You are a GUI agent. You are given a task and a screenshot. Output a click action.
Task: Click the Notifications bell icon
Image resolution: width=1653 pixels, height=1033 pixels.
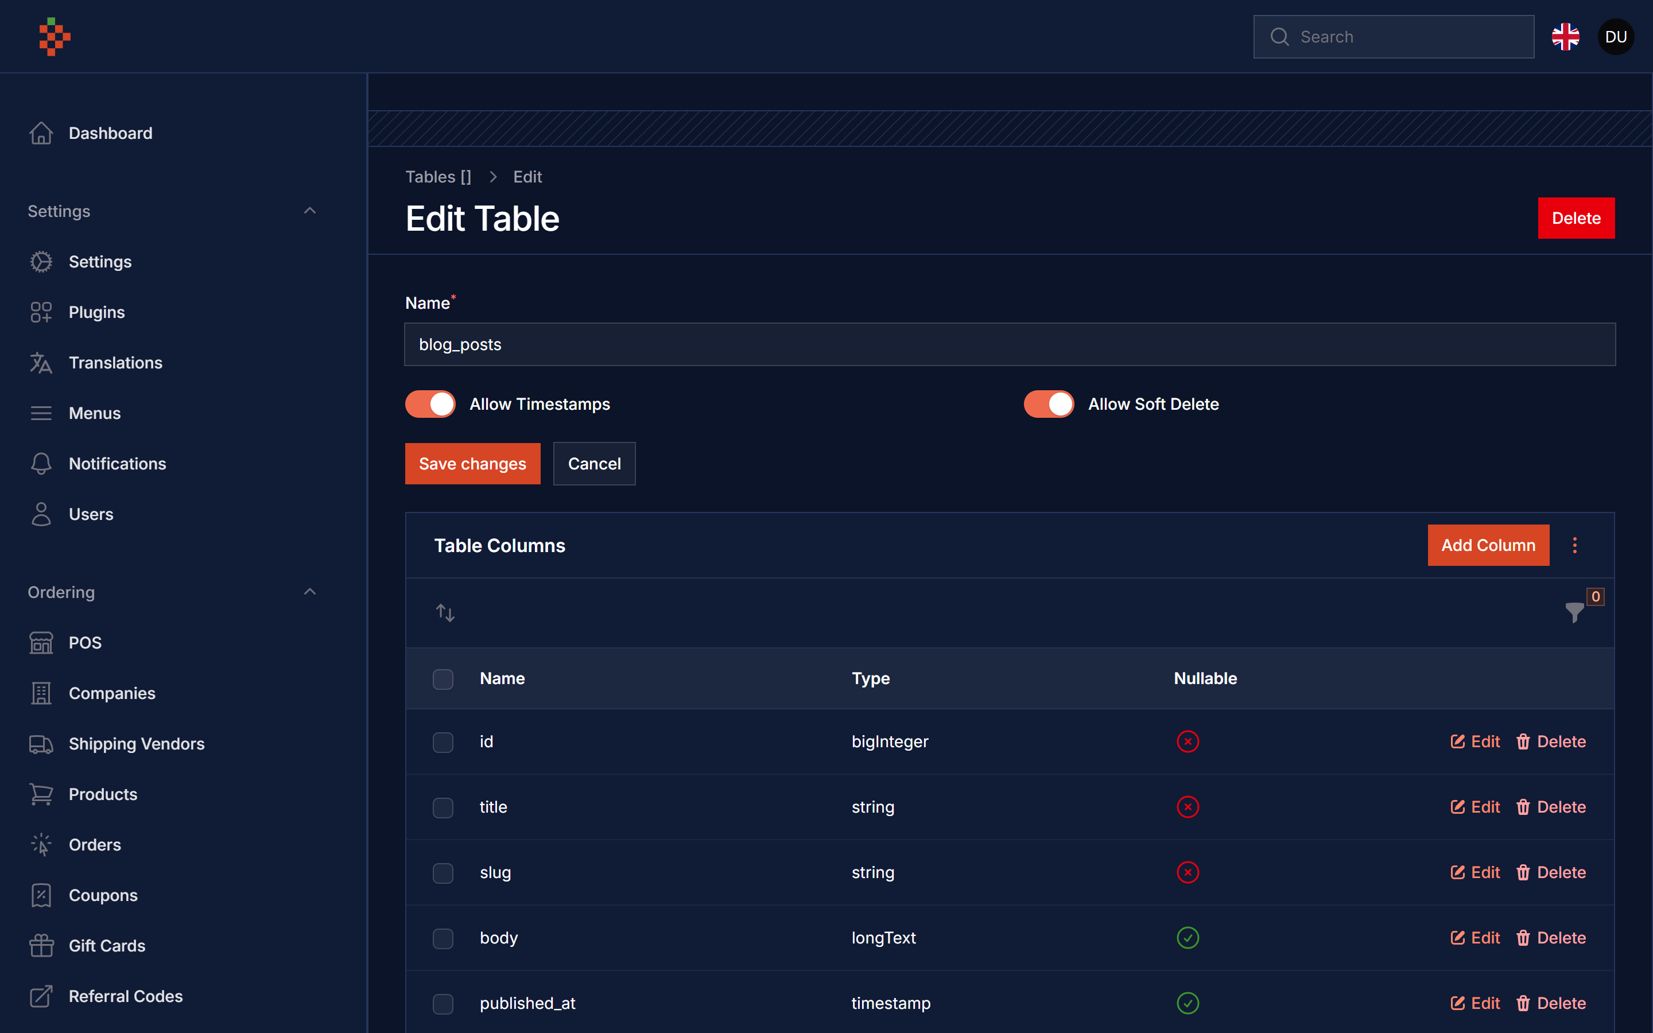point(41,464)
